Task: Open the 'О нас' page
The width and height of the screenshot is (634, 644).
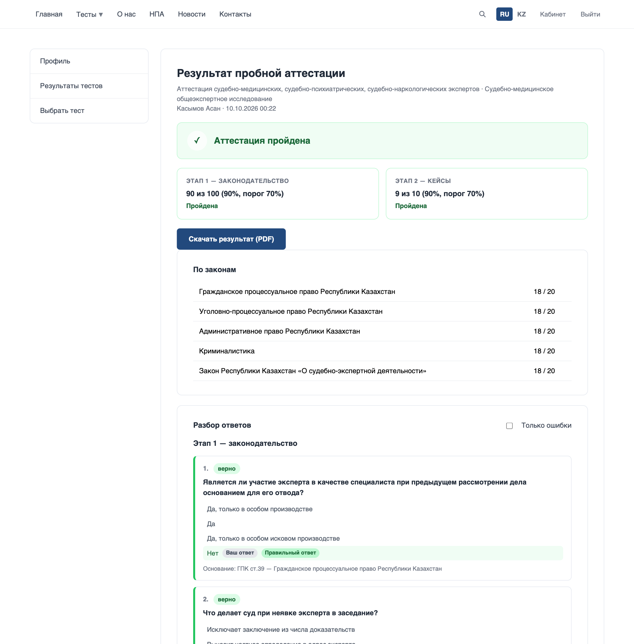Action: coord(126,14)
